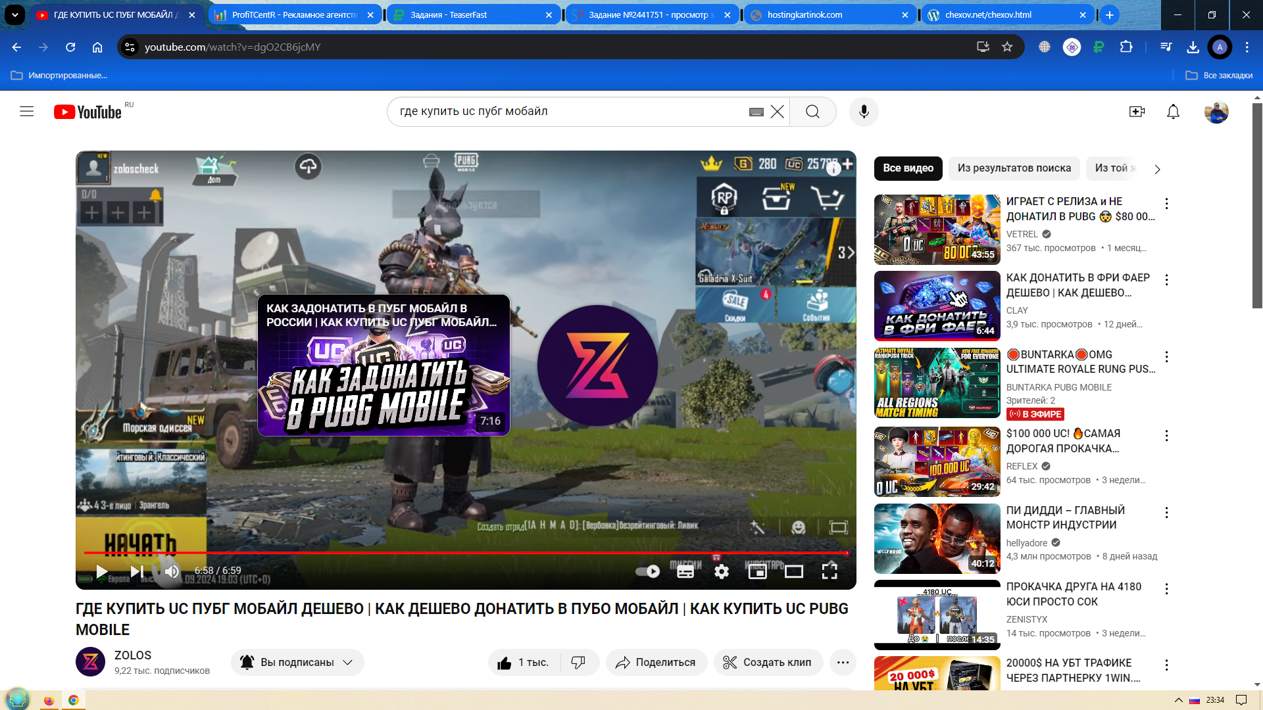Go back in browser history
Image resolution: width=1263 pixels, height=710 pixels.
(x=16, y=47)
